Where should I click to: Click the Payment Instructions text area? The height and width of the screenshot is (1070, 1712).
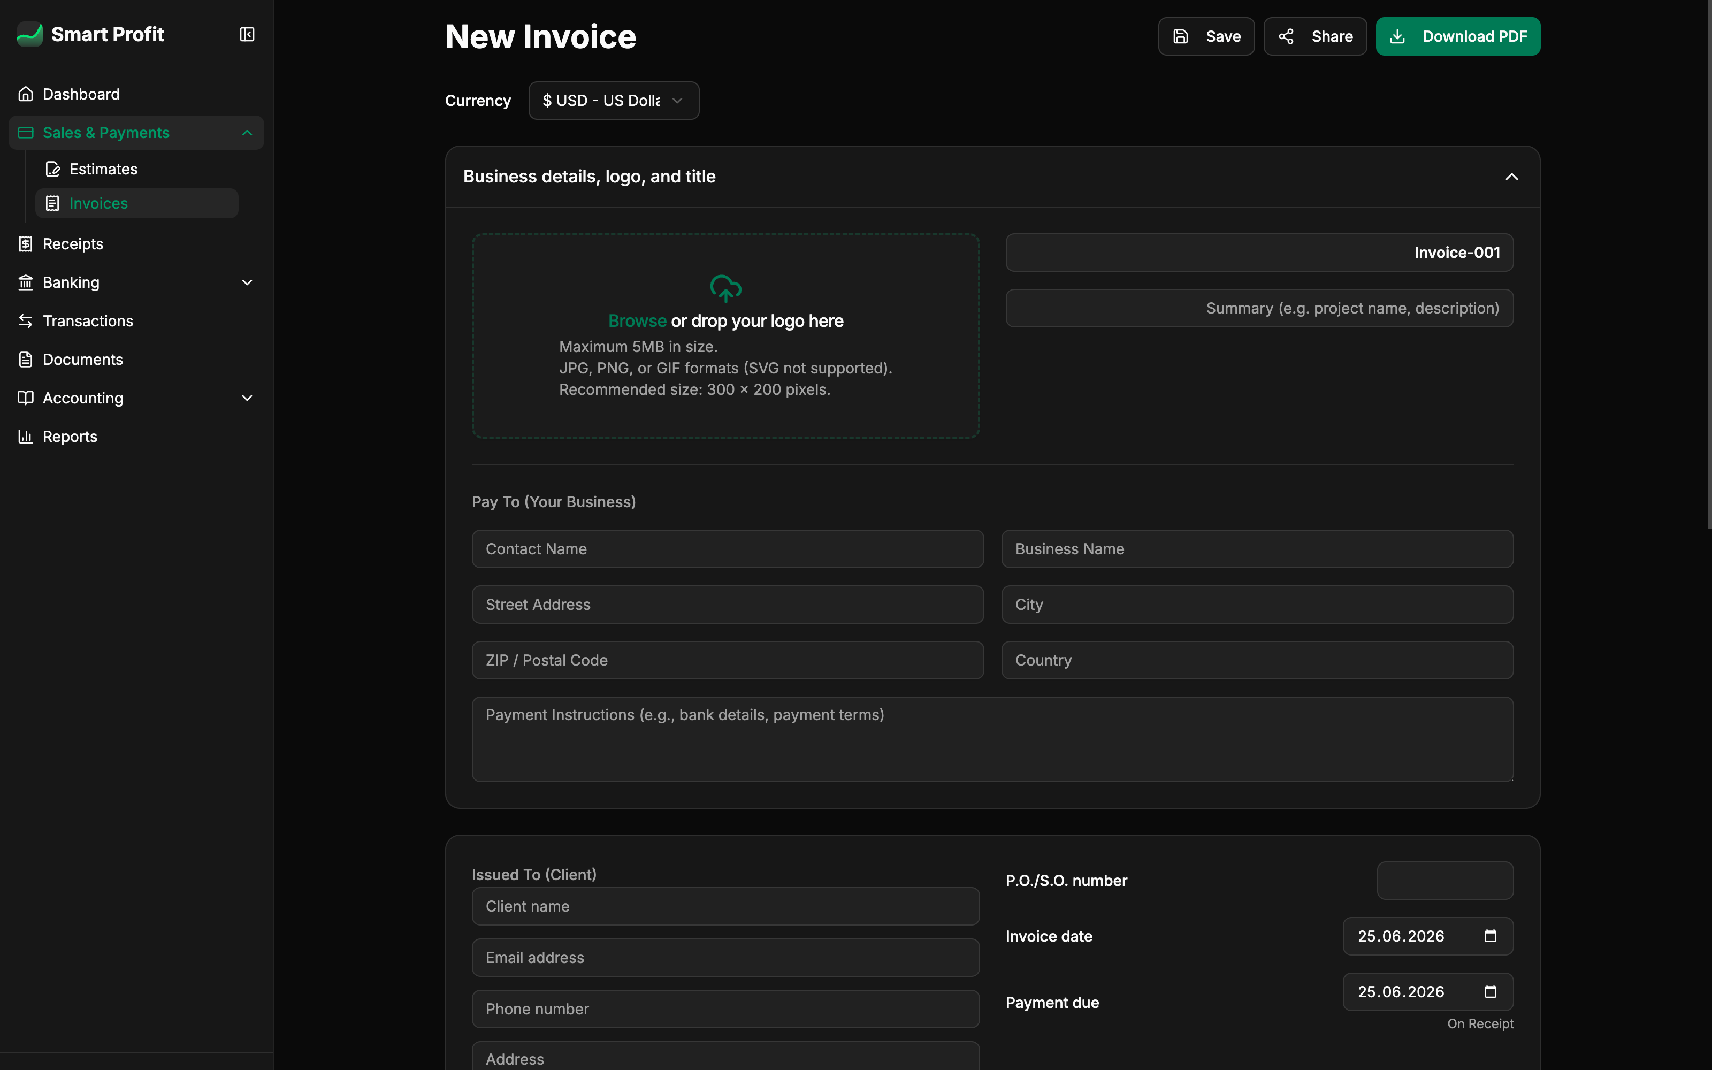click(992, 739)
